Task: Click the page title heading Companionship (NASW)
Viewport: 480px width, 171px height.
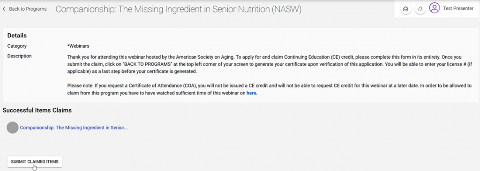Action: pos(179,9)
